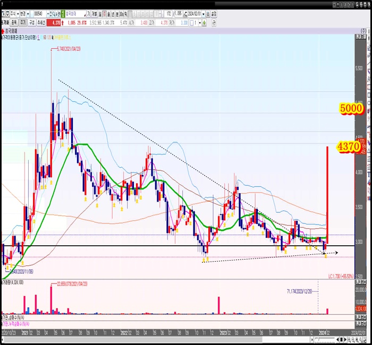The image size is (372, 345).
Task: Click the 5,740(2021/04/23) high price label
Action: coord(69,49)
